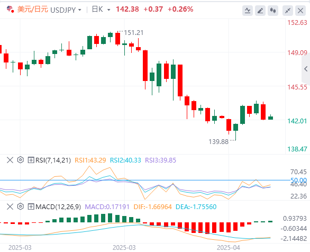Remove the MACD indicator panel
The image size is (310, 252).
click(10, 206)
